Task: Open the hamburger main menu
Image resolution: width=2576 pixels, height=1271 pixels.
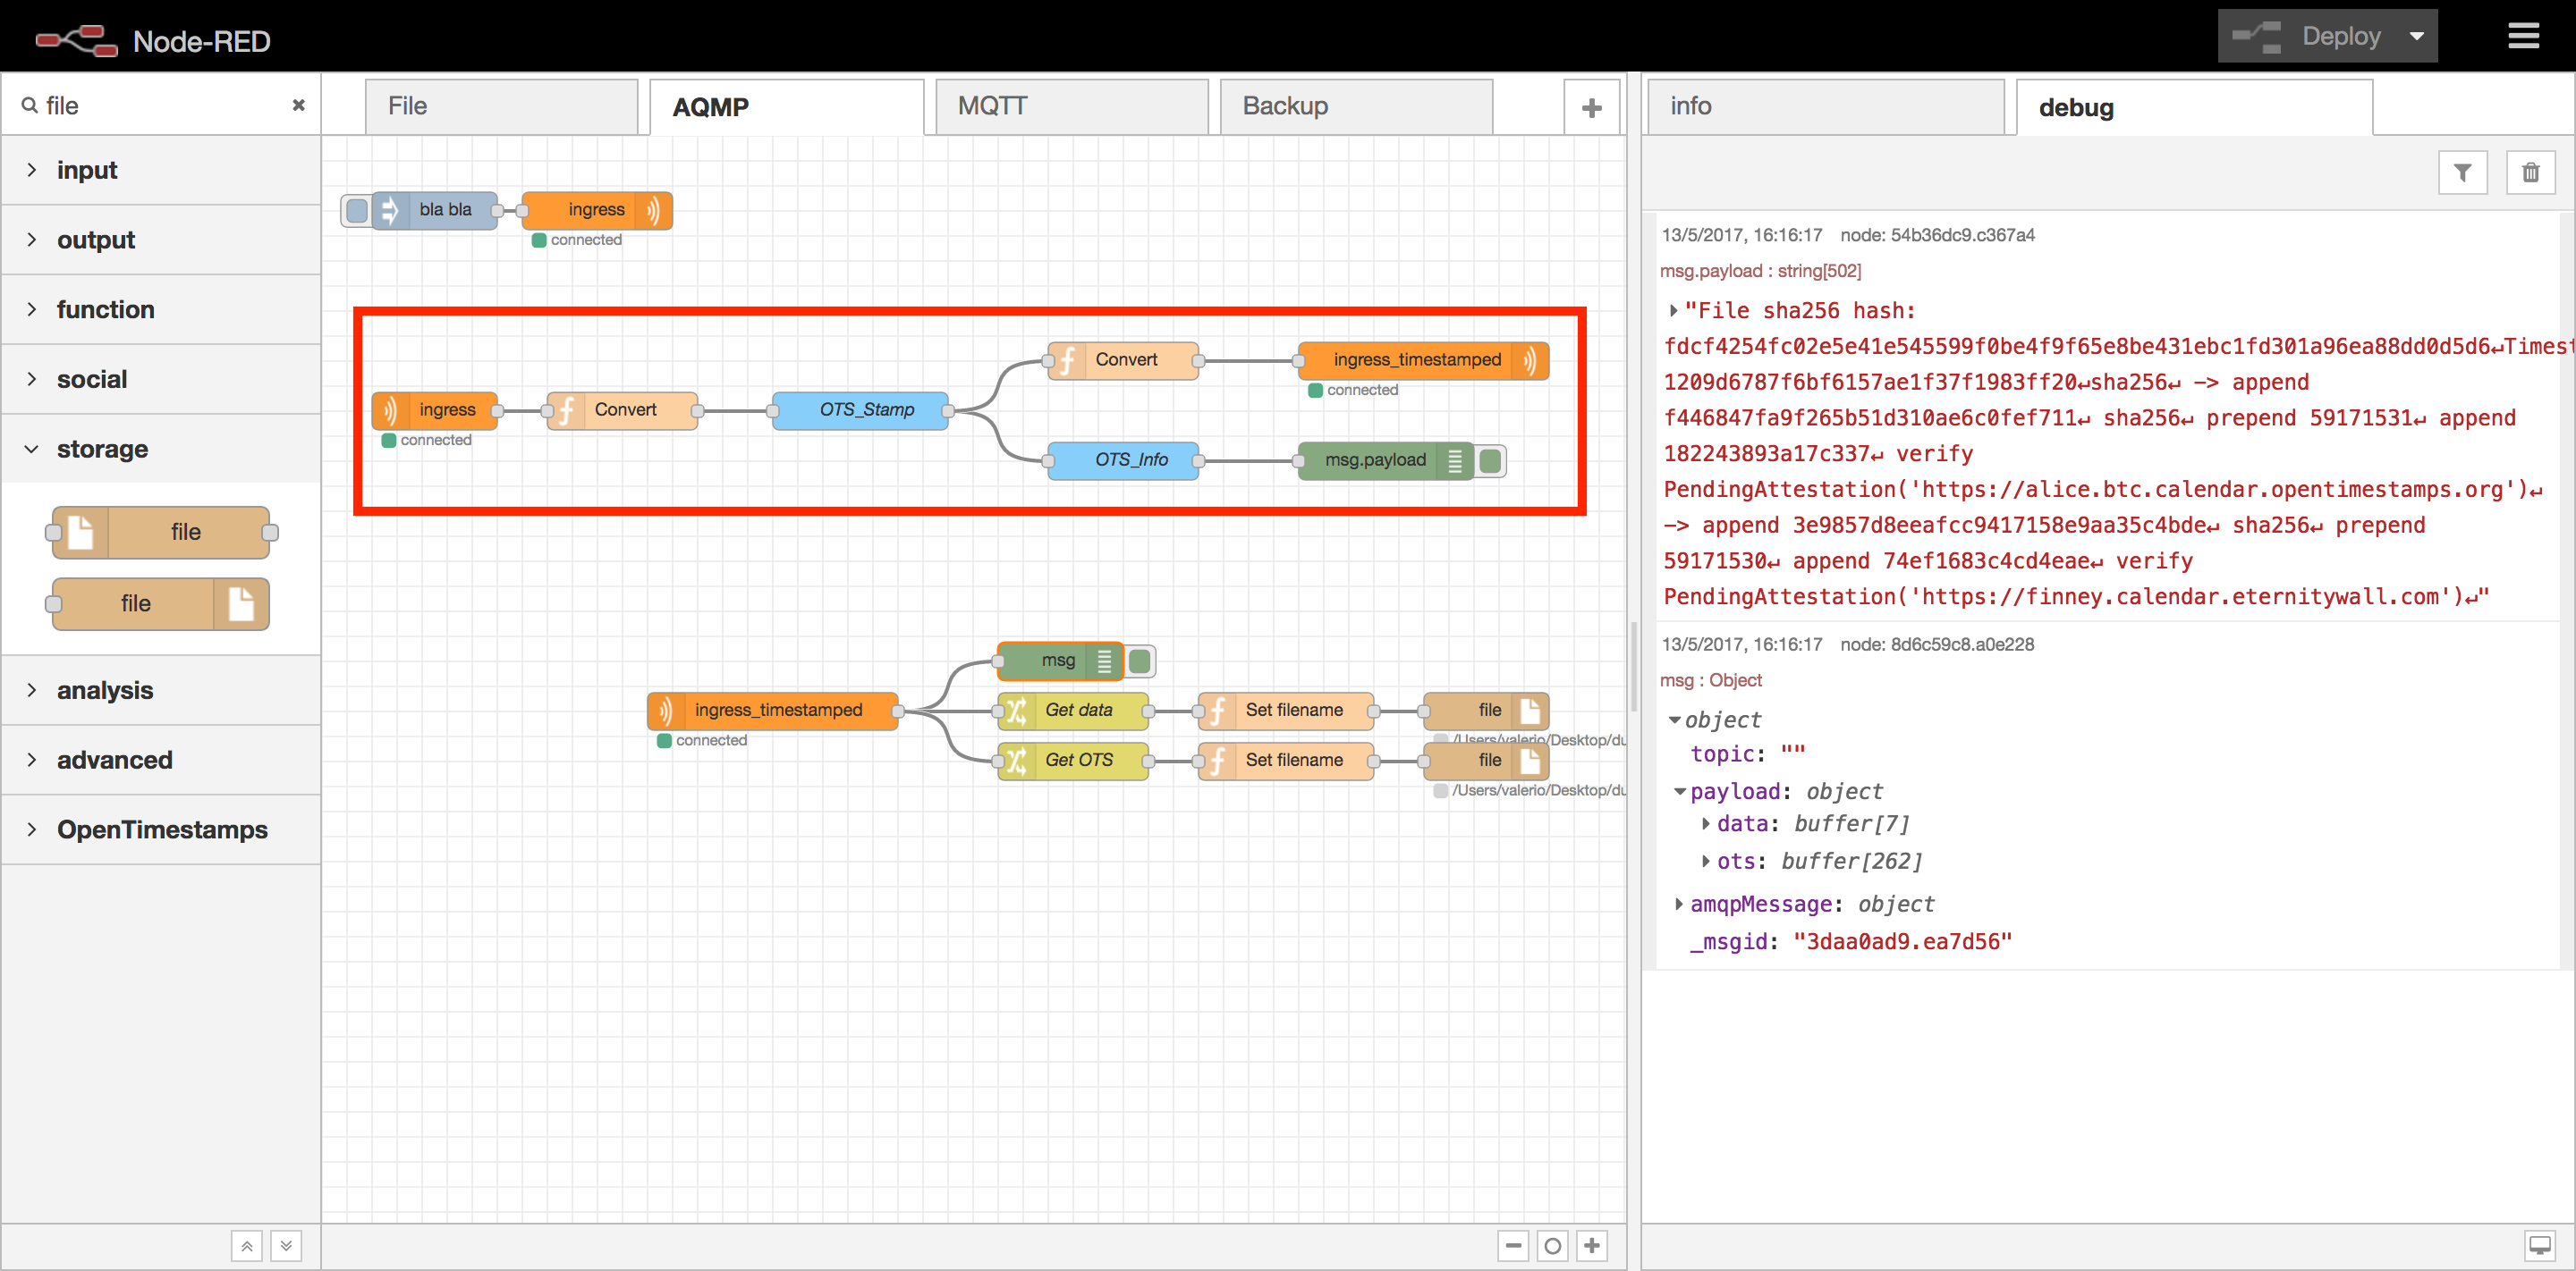Action: pos(2523,36)
